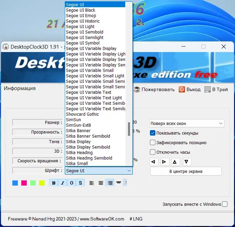Pick SimSun-ExtB font from list

[95, 125]
